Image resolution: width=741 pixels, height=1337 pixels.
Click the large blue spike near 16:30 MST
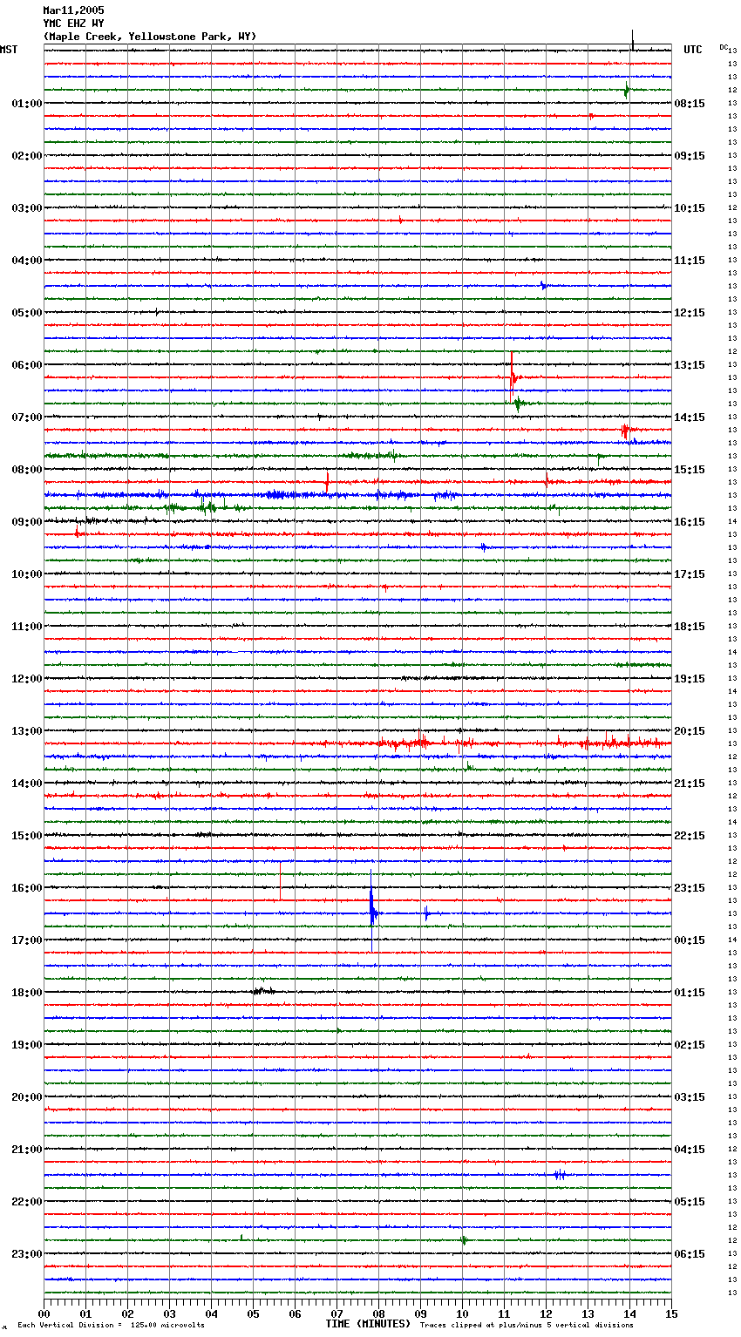[372, 911]
